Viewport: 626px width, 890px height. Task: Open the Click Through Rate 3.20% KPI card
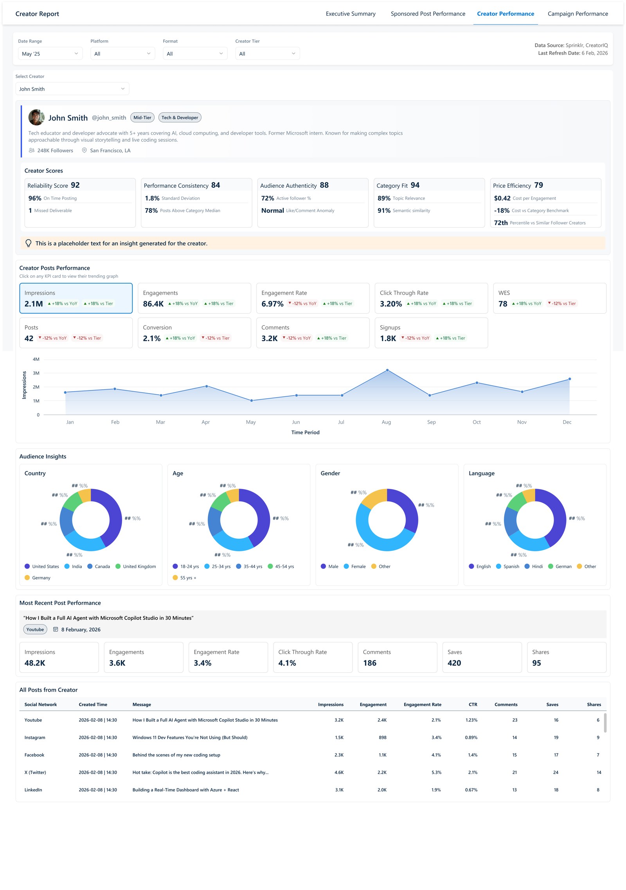pos(431,298)
